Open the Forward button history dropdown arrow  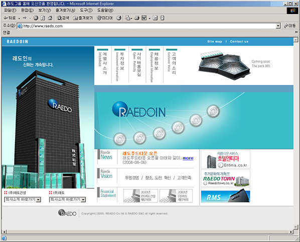pos(30,19)
